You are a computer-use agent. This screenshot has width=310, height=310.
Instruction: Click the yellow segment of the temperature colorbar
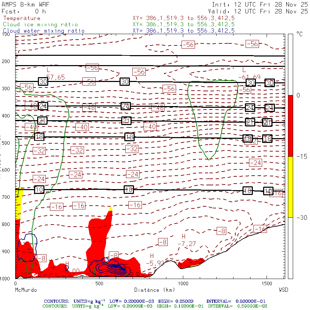click(x=290, y=187)
